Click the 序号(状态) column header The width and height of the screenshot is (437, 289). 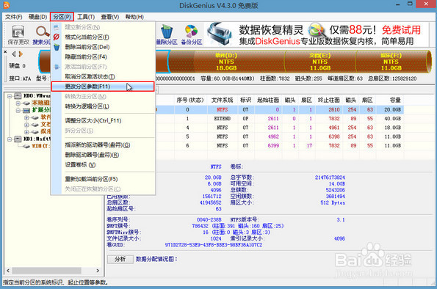click(190, 100)
